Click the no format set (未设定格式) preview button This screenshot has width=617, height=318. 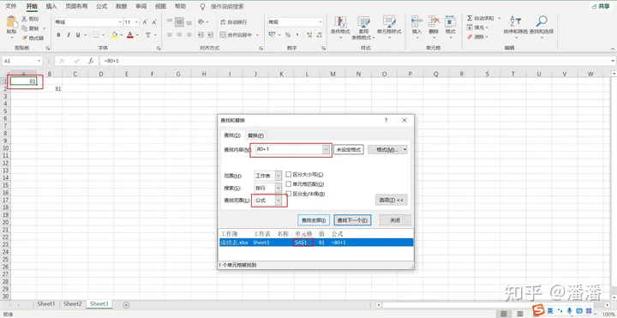349,149
